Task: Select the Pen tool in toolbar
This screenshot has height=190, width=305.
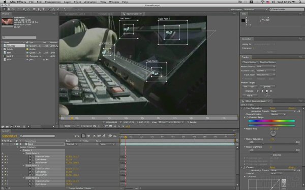Action: 39,9
